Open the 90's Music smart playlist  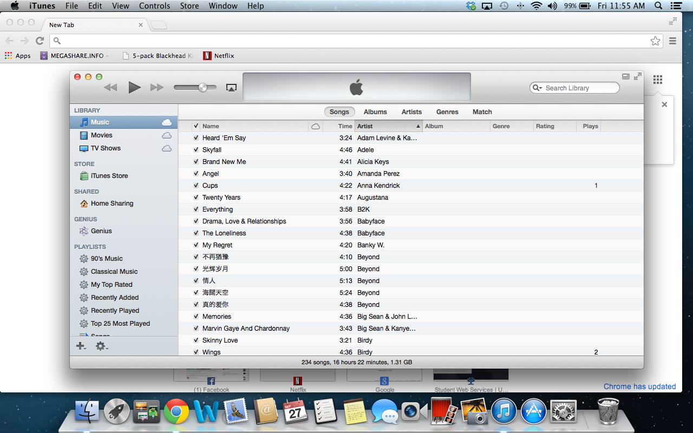click(x=124, y=259)
